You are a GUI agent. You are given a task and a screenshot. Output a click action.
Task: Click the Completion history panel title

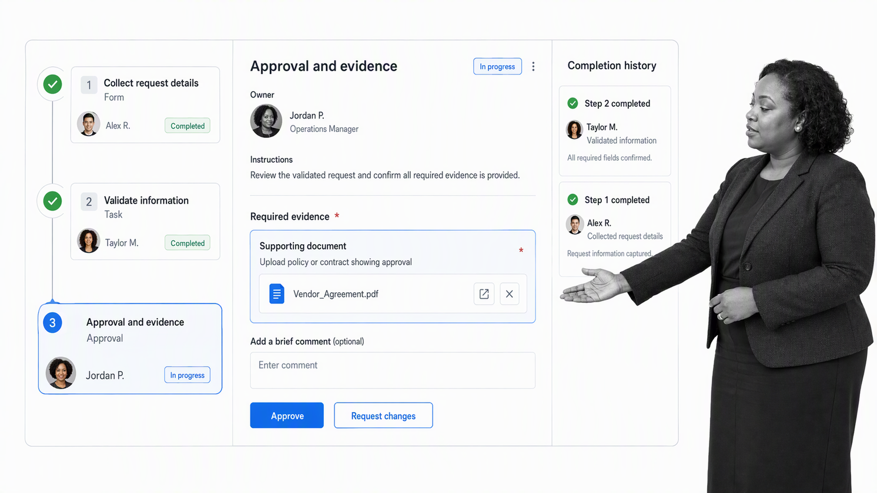tap(612, 66)
